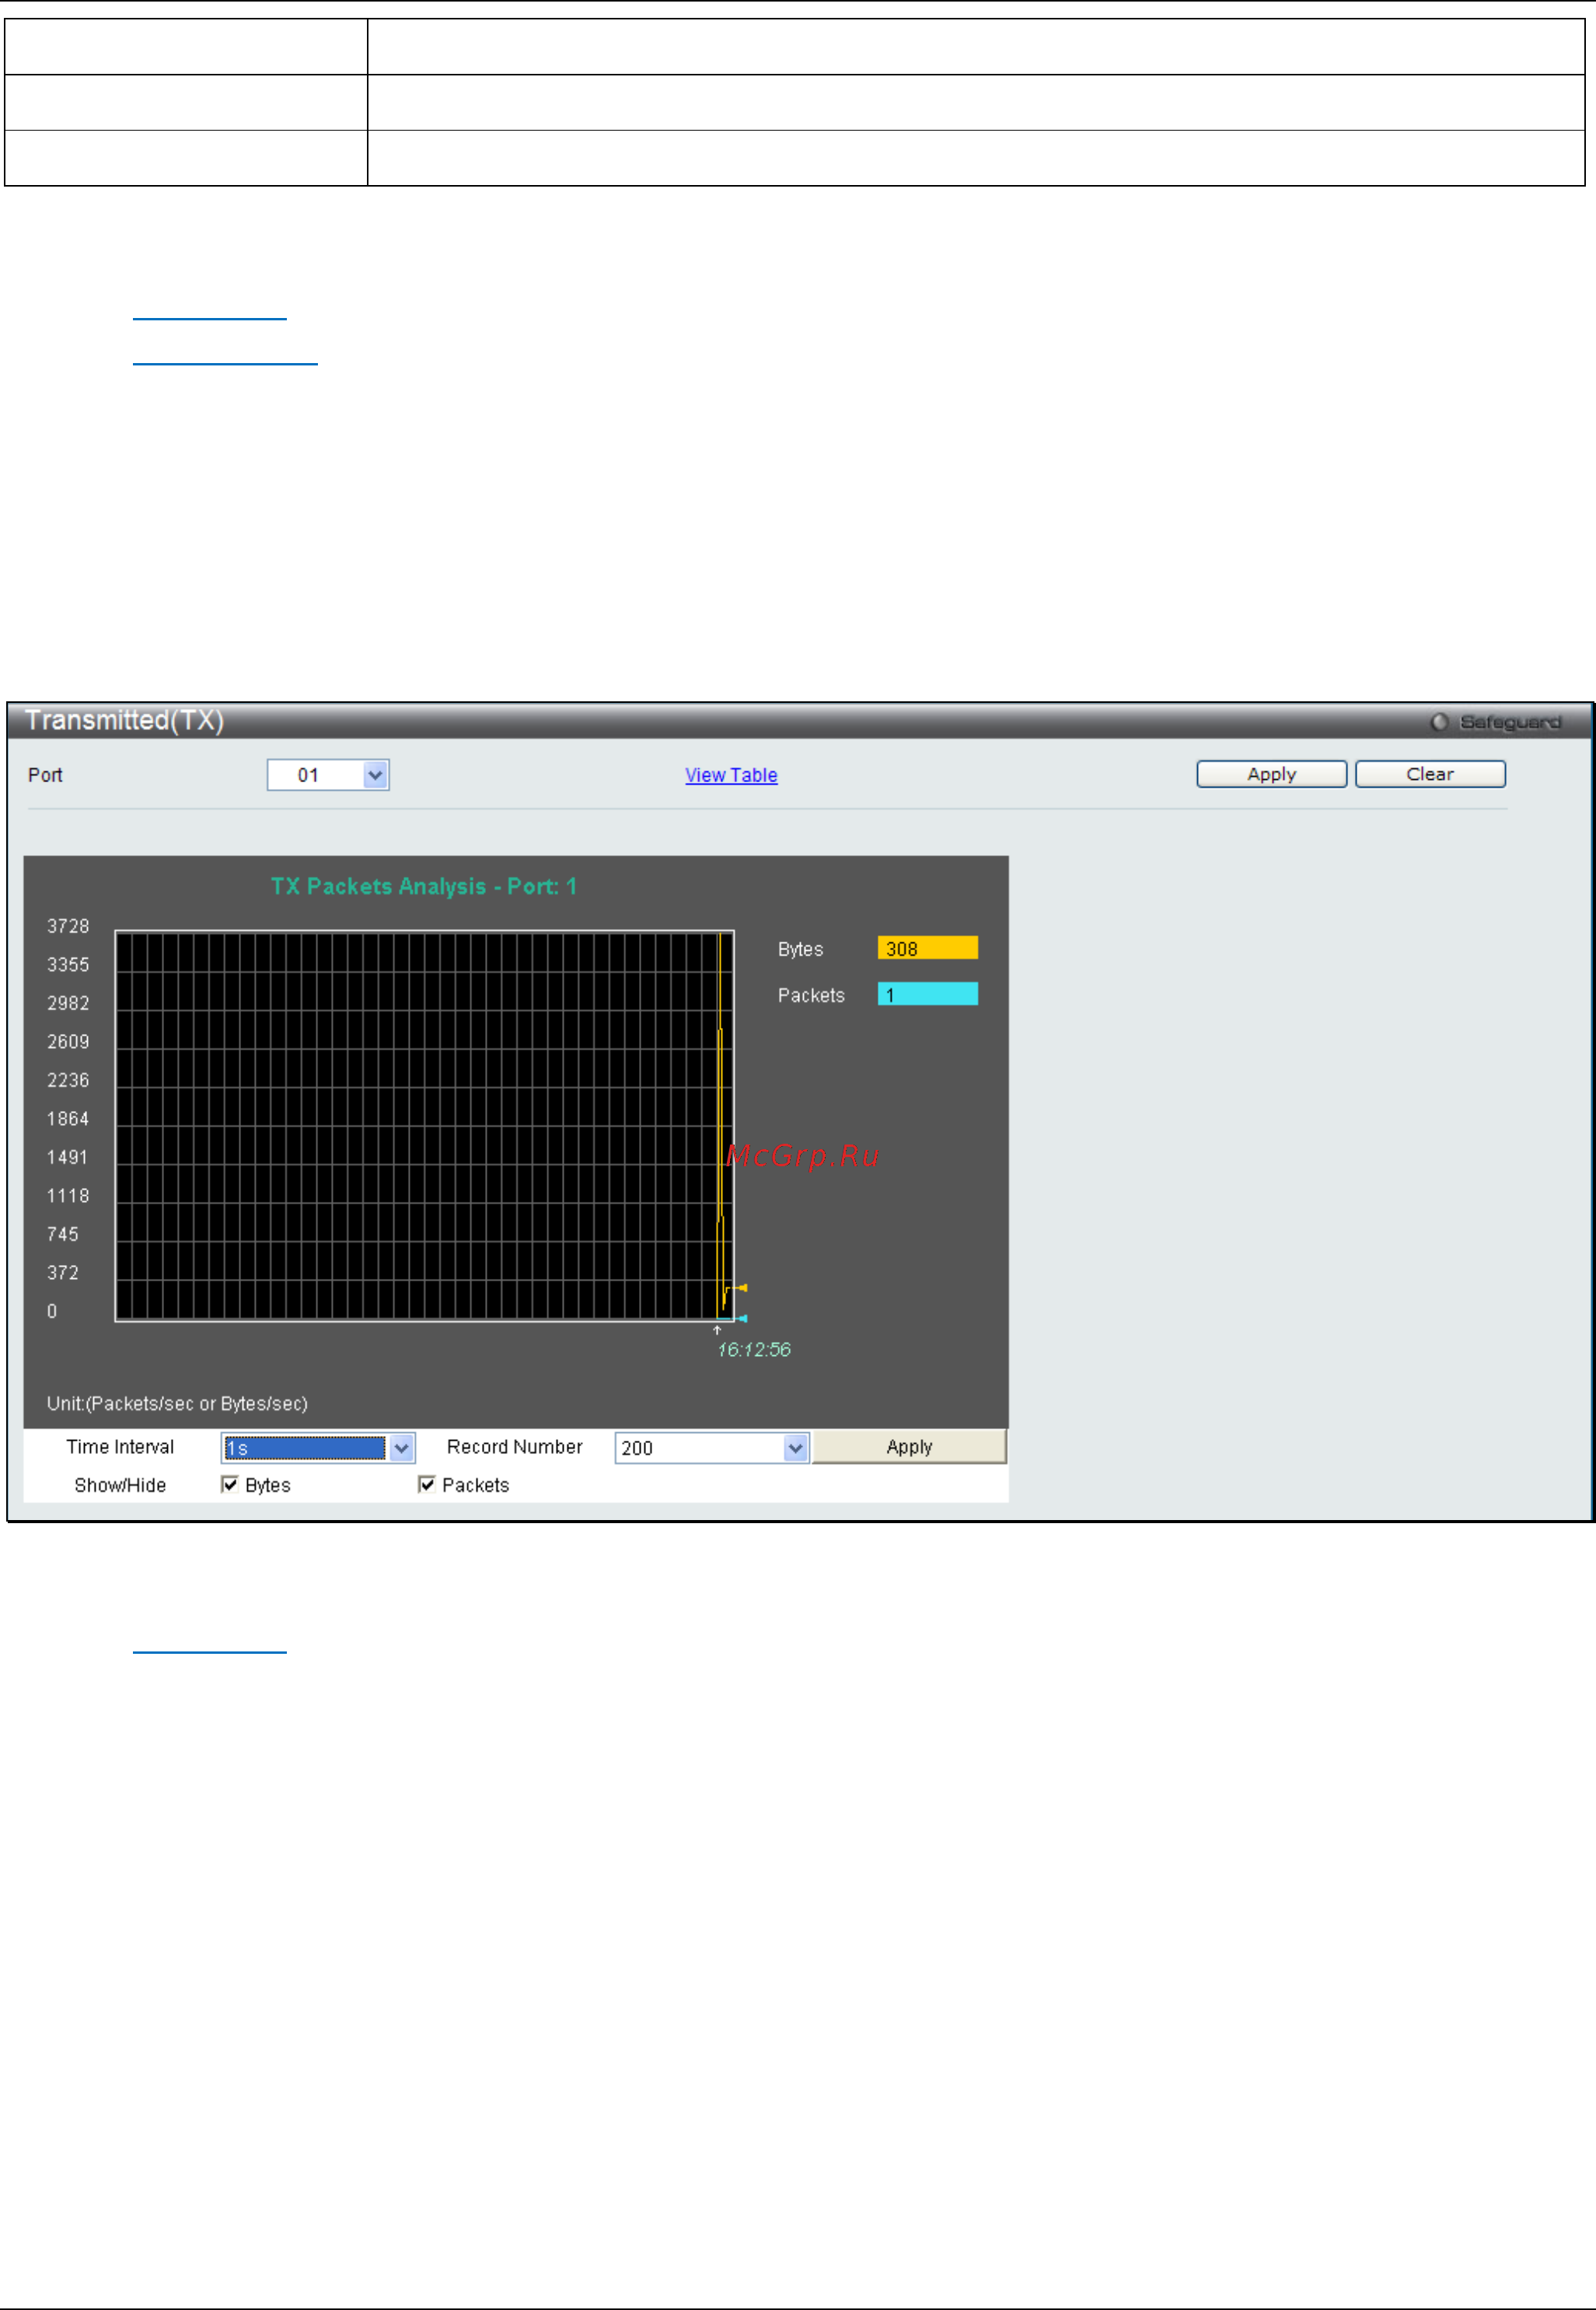This screenshot has height=2310, width=1596.
Task: Click the 3728 y-axis value
Action: [68, 927]
